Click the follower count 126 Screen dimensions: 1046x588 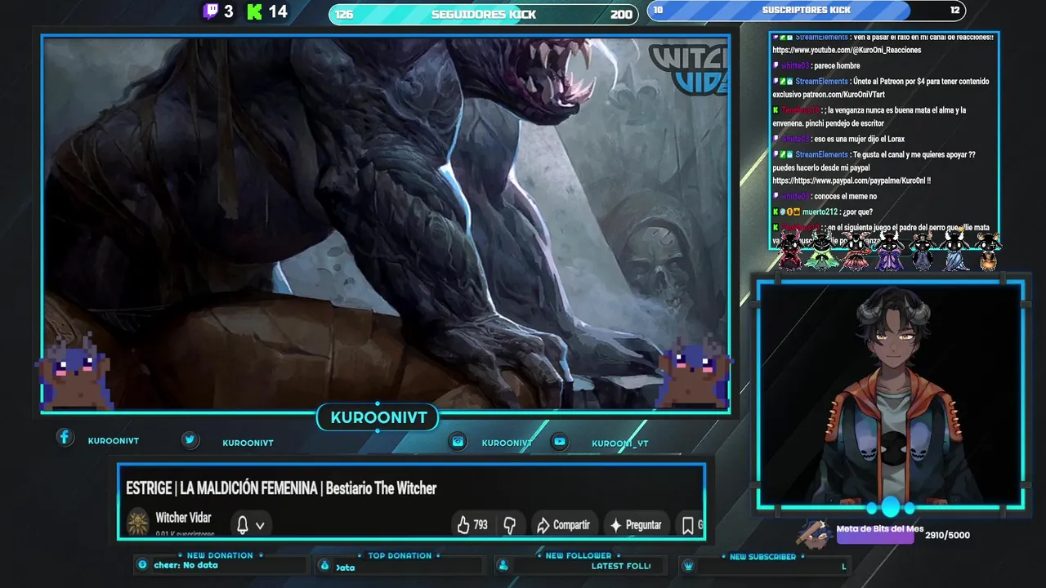click(x=344, y=15)
